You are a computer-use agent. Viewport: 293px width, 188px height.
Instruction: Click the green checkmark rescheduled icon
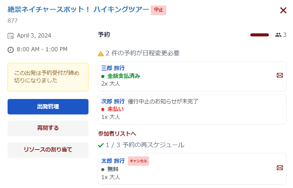(x=101, y=145)
